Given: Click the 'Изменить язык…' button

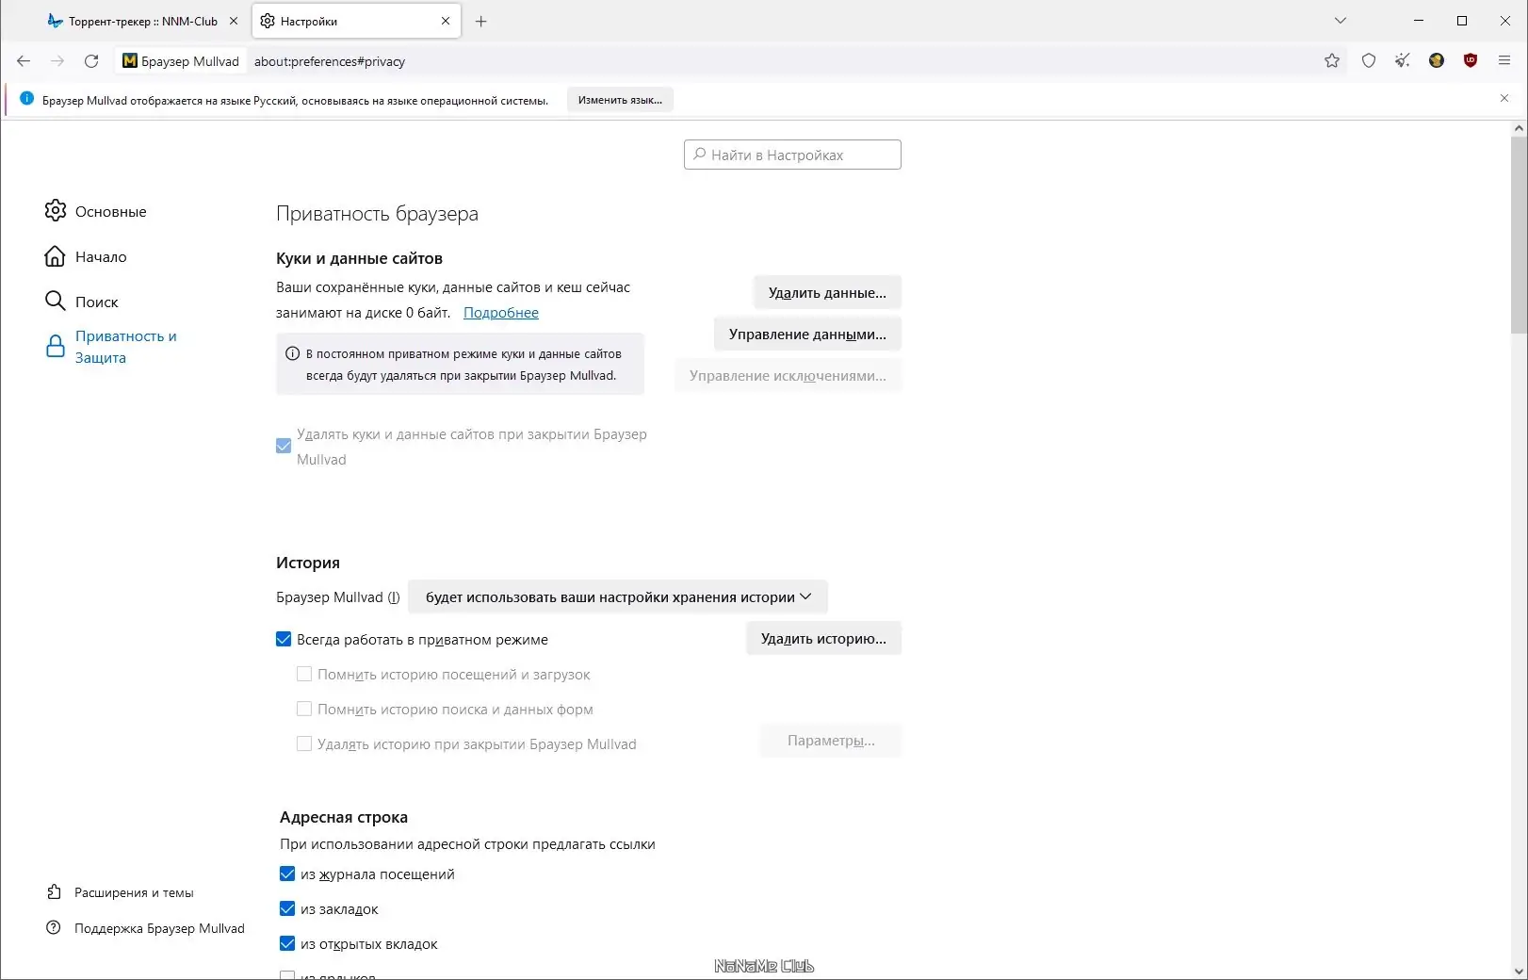Looking at the screenshot, I should pos(620,100).
